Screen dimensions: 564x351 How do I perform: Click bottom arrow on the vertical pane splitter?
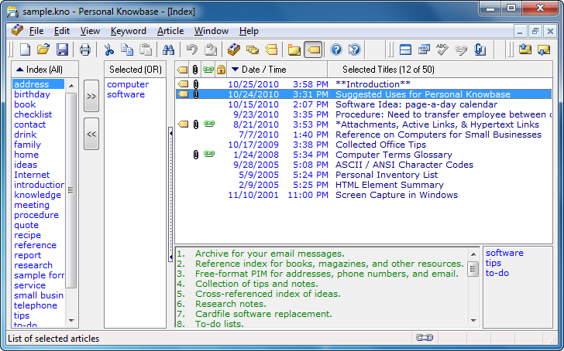[x=170, y=257]
